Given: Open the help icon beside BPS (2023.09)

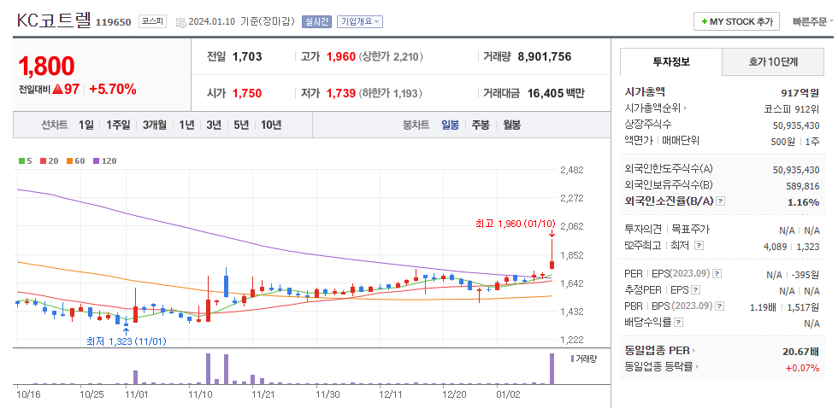Looking at the screenshot, I should (720, 306).
